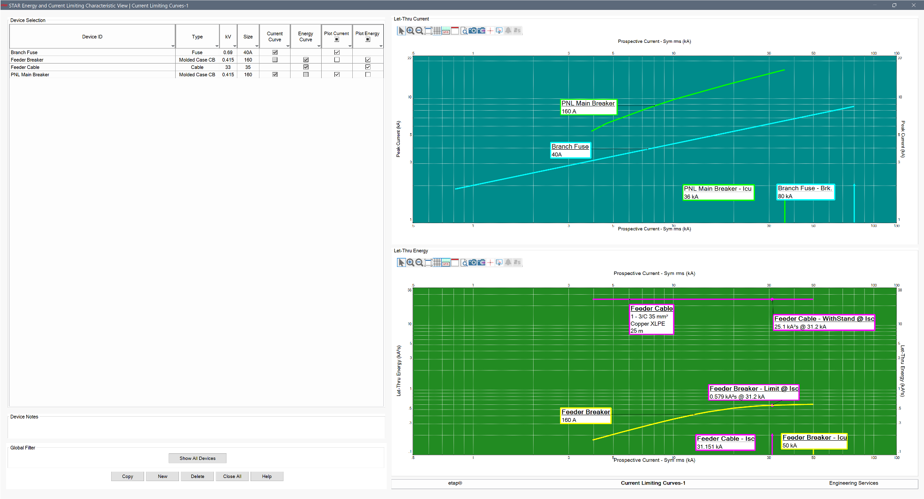Click the alerts bell icon above the current plot
The image size is (924, 499).
pyautogui.click(x=508, y=30)
